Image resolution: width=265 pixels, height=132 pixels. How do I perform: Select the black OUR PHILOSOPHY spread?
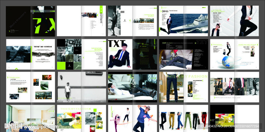click(x=183, y=54)
